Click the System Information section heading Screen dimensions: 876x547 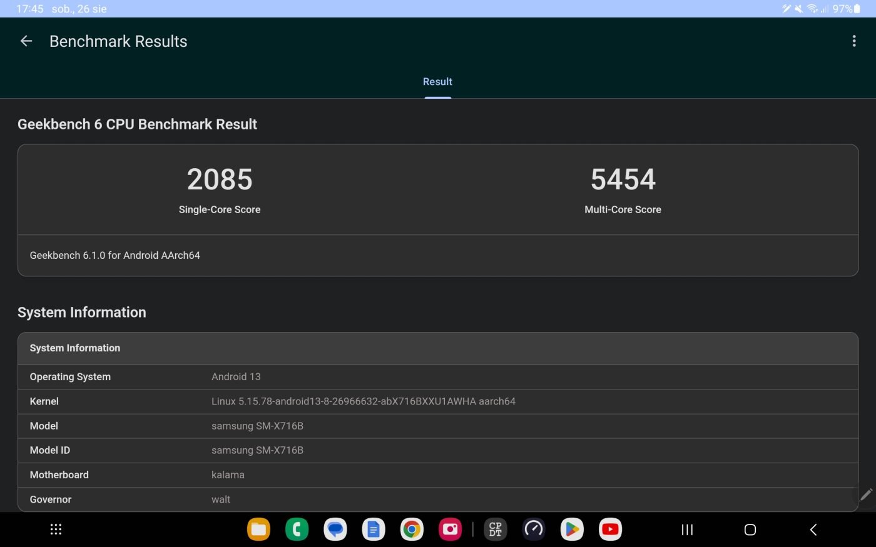pyautogui.click(x=82, y=313)
